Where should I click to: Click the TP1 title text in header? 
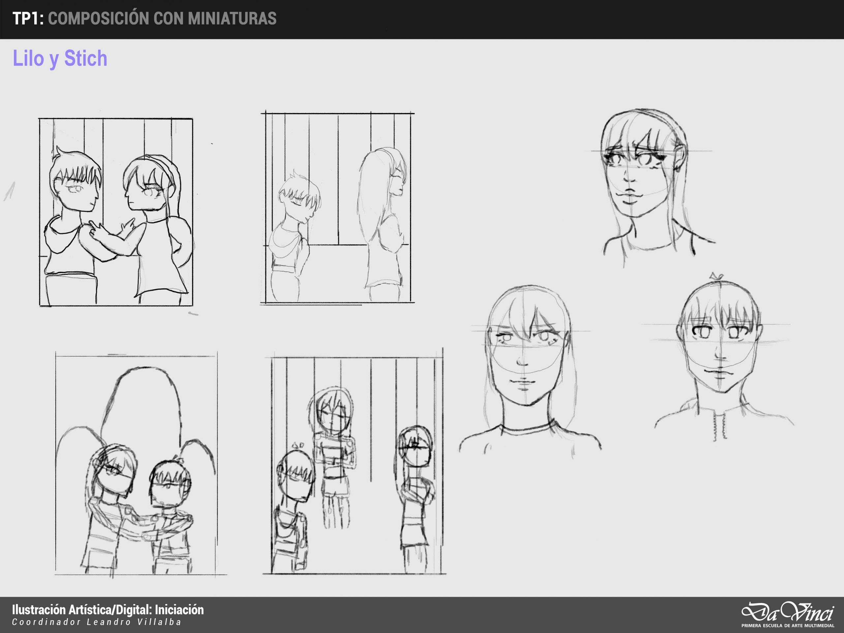coord(27,18)
